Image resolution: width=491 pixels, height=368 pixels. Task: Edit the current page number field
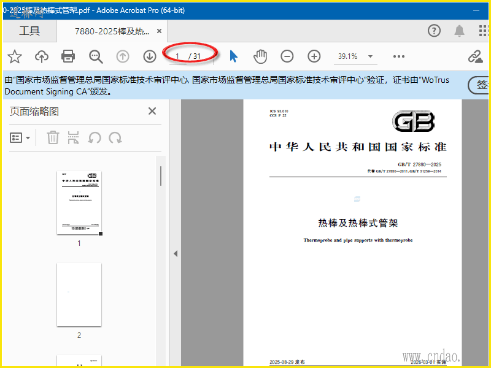tap(177, 56)
